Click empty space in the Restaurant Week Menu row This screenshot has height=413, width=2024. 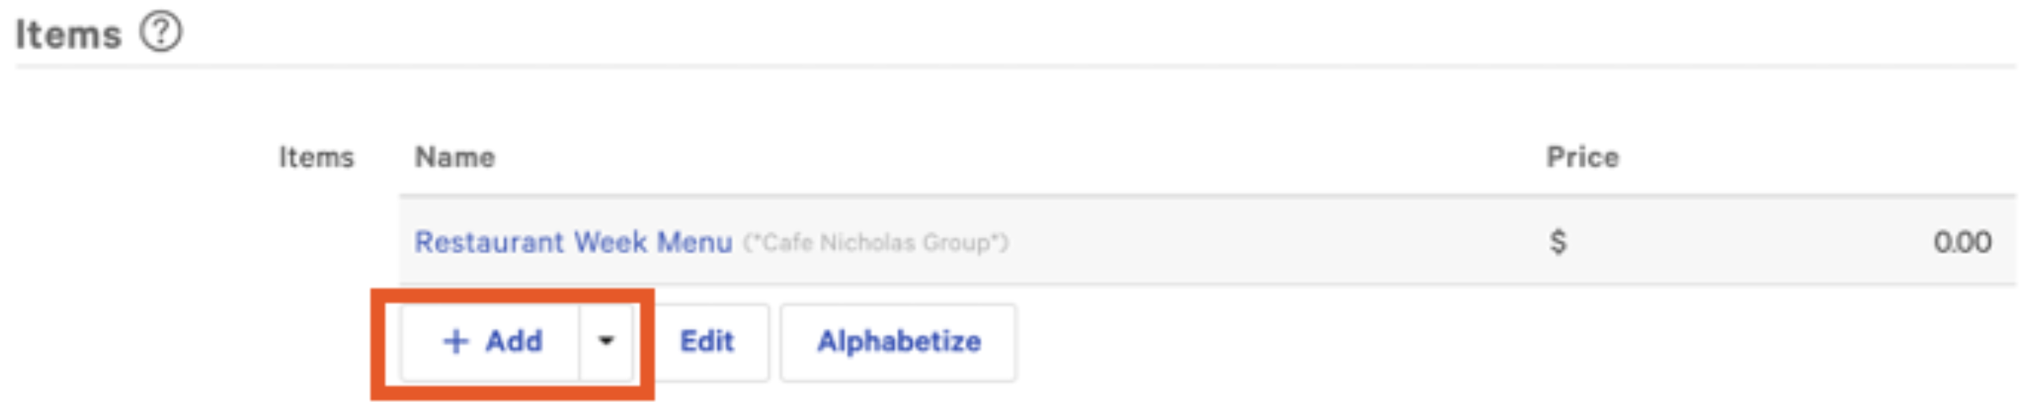pyautogui.click(x=1266, y=243)
